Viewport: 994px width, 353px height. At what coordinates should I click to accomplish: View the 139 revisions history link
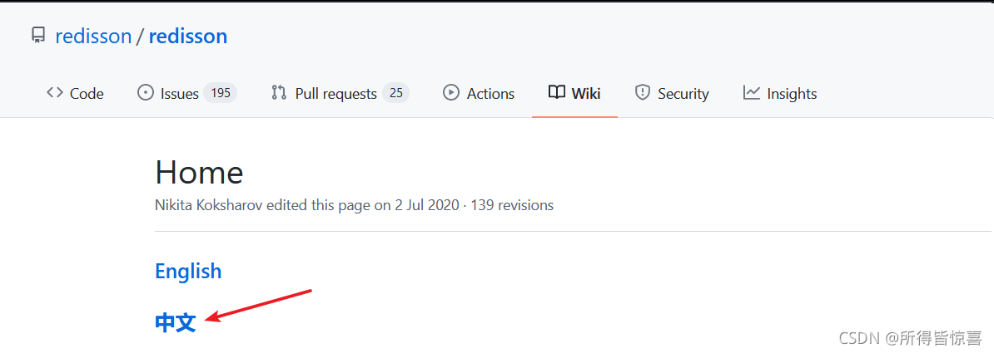pyautogui.click(x=512, y=206)
